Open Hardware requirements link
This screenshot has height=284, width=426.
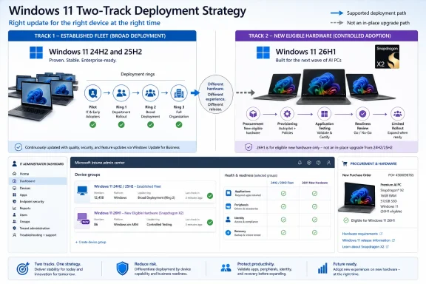[362, 234]
